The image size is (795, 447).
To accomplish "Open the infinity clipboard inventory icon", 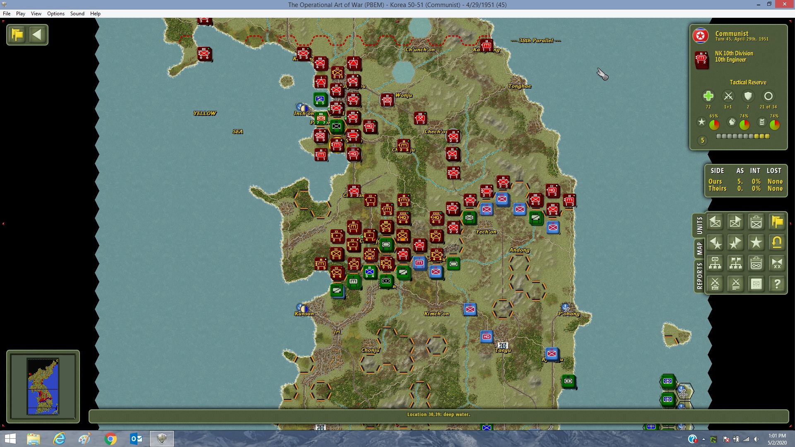I will point(756,263).
